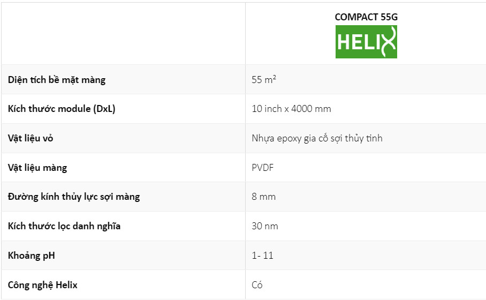Image resolution: width=486 pixels, height=300 pixels.
Task: Click the "Diện tích bề mặt màng" label
Action: [x=57, y=80]
